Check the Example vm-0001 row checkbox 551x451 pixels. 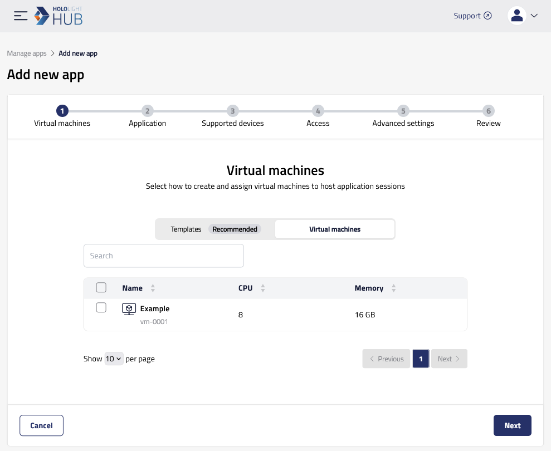pos(101,307)
